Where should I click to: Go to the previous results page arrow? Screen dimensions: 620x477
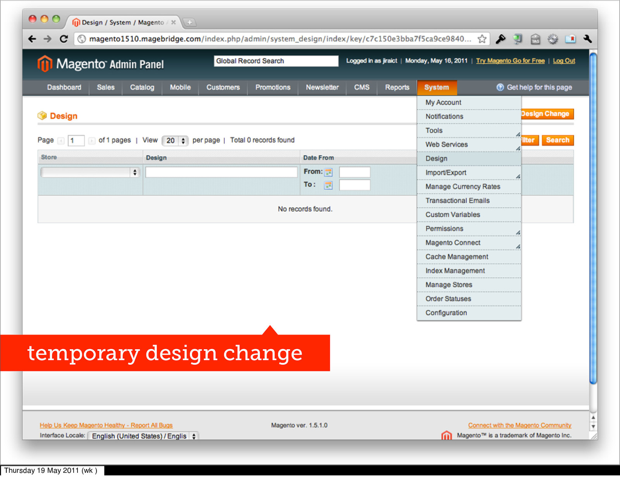(61, 141)
